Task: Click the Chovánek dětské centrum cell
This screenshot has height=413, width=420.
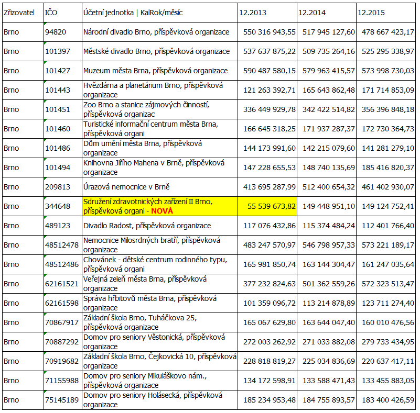Action: [x=160, y=264]
